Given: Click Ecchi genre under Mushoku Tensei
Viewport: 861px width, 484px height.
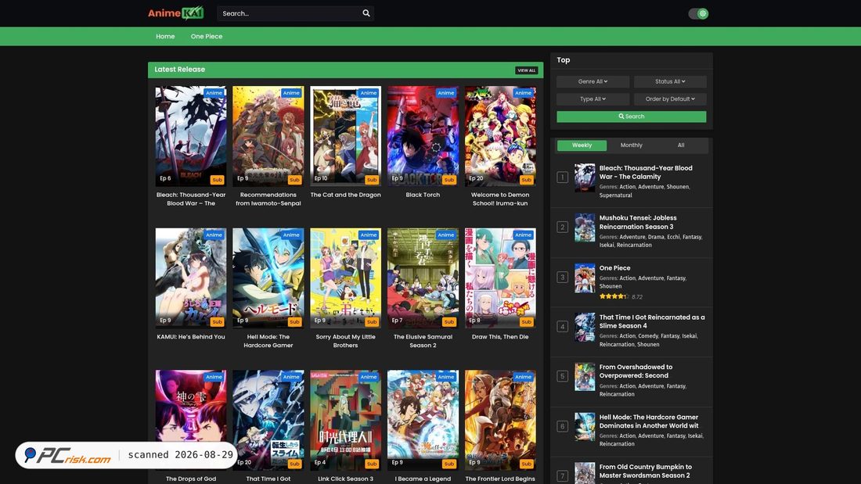Looking at the screenshot, I should click(x=673, y=237).
